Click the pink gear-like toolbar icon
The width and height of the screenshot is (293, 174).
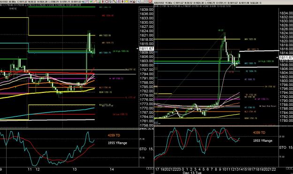pos(87,1)
